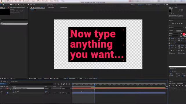This screenshot has height=104, width=186.
Task: Open the preview resolution dropdown
Action: [60, 79]
